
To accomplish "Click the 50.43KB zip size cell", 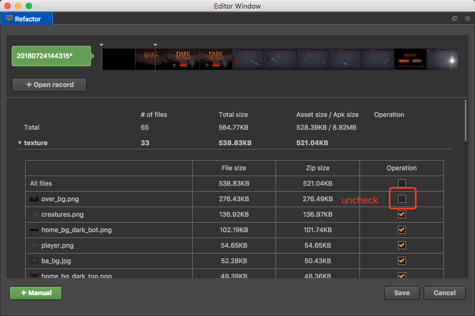I will click(318, 260).
